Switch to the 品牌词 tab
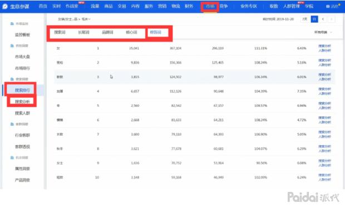This screenshot has width=345, height=208. coord(107,32)
